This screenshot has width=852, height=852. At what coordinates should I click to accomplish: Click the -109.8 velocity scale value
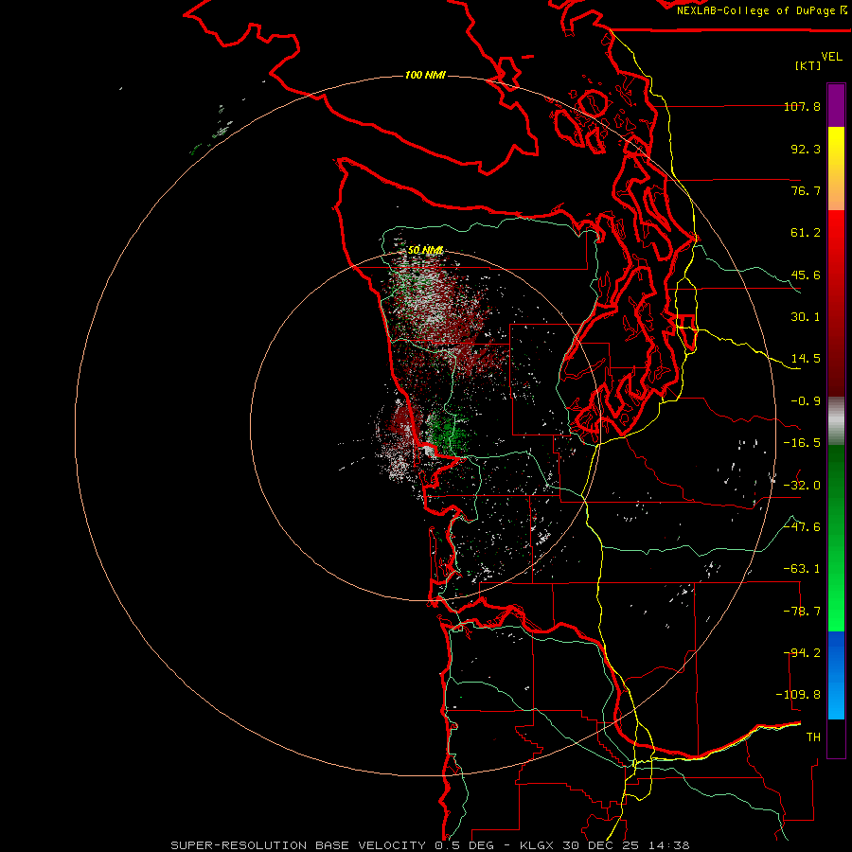pos(798,695)
